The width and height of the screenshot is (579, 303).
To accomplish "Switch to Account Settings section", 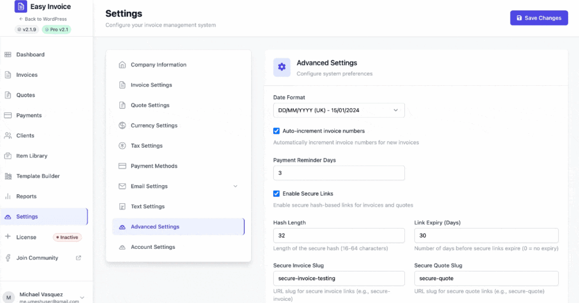I will point(153,247).
